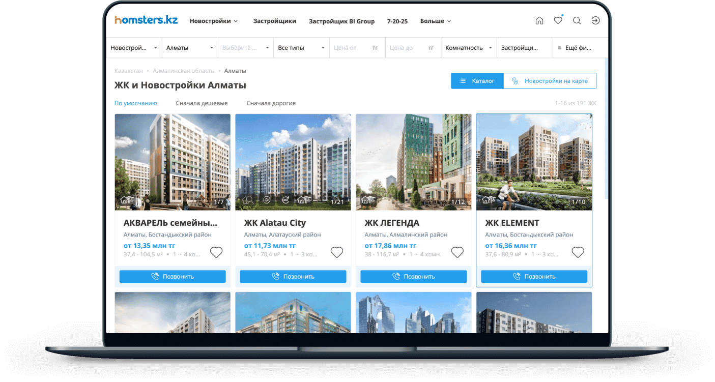Add ЖК ЛЕГЕНДА to favorites
Screen dimensions: 715x382
[457, 252]
